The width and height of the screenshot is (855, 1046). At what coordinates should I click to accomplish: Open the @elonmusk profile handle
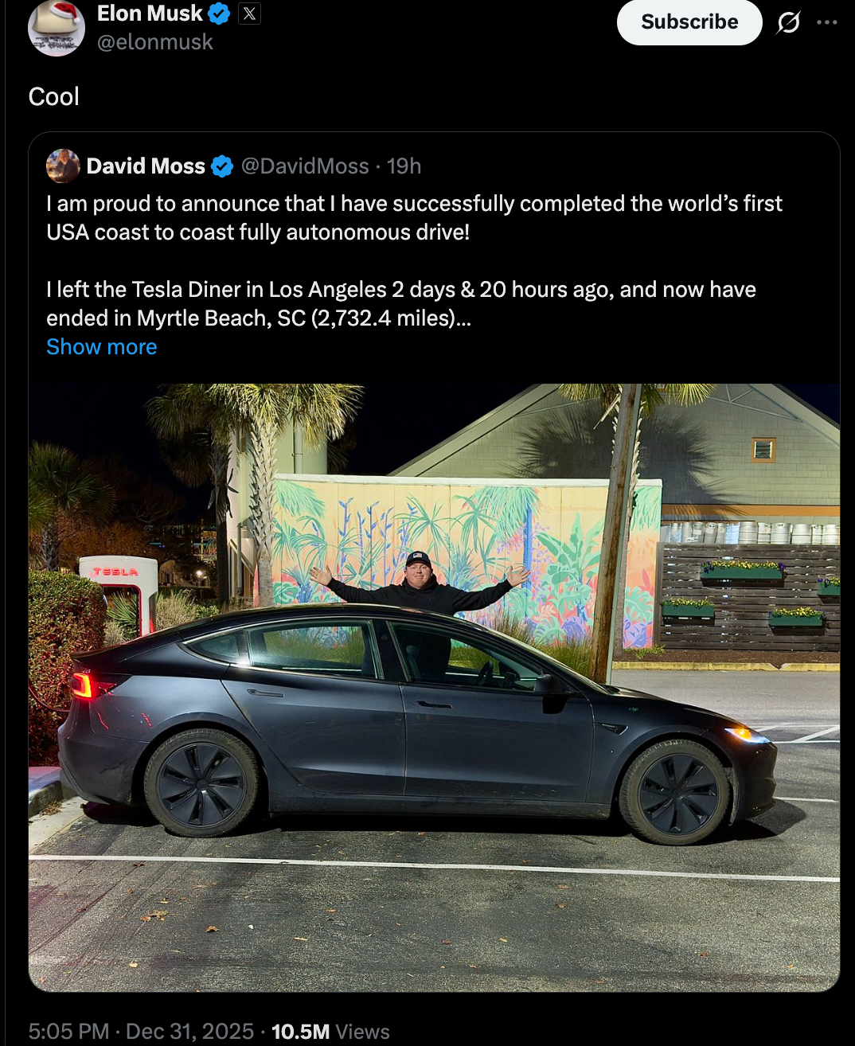coord(156,42)
